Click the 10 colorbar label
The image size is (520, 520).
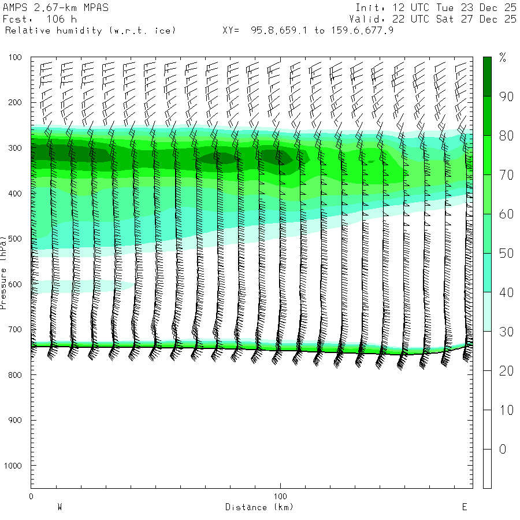point(506,410)
